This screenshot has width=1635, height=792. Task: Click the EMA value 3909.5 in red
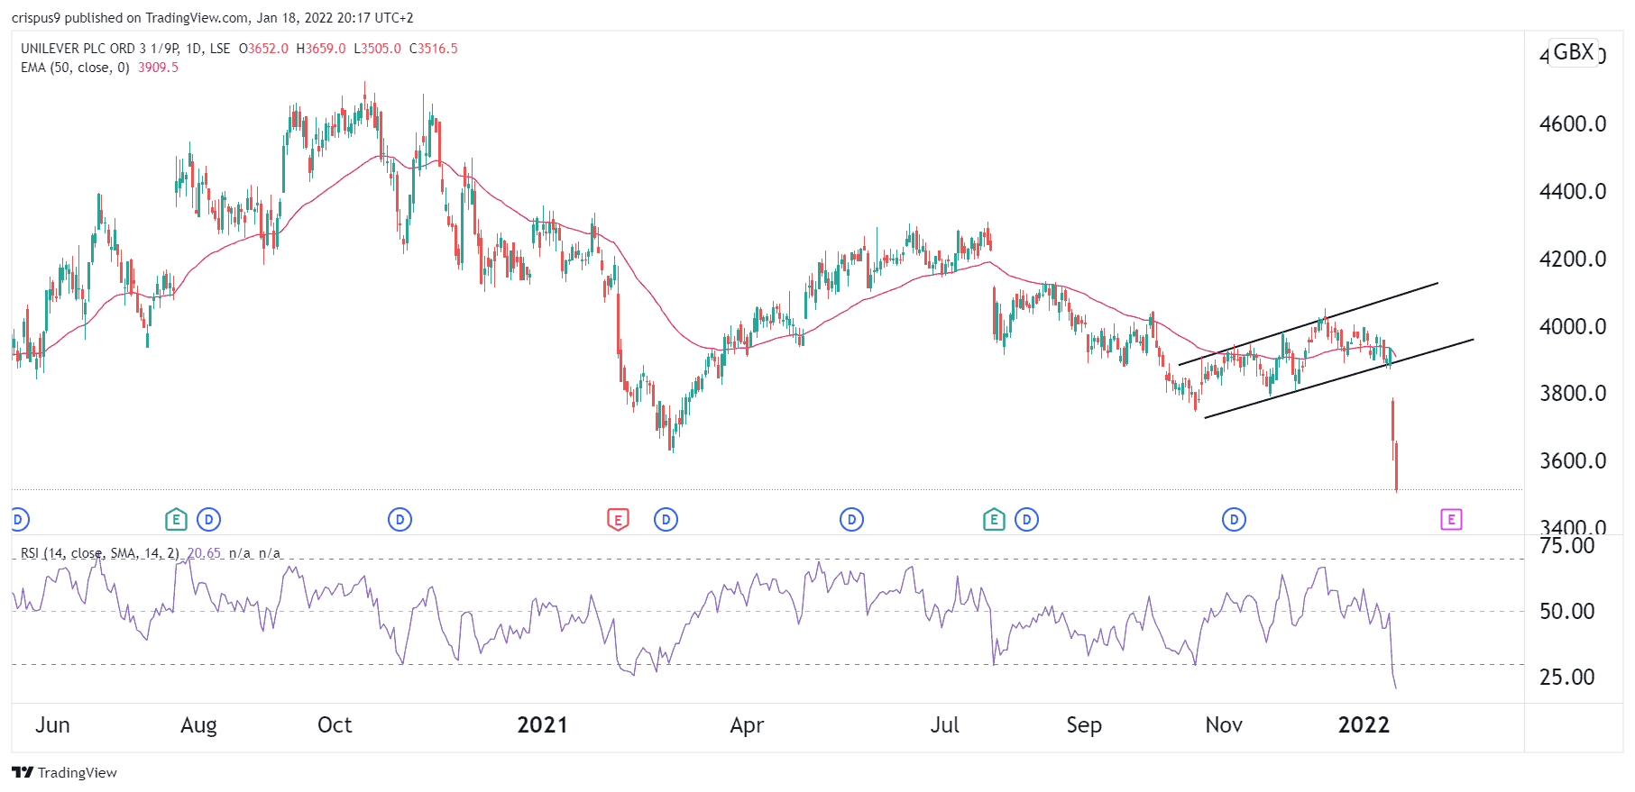click(x=158, y=68)
